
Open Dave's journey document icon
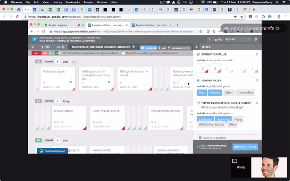74,62
